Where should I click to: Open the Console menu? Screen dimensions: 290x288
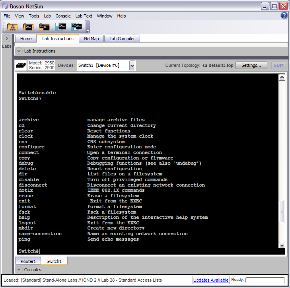63,16
